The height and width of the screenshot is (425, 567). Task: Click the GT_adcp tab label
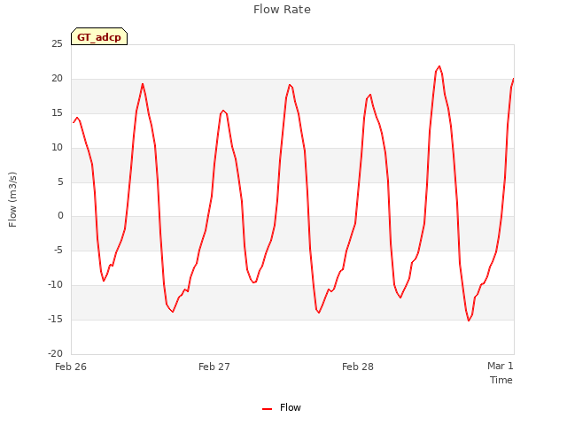tap(99, 37)
